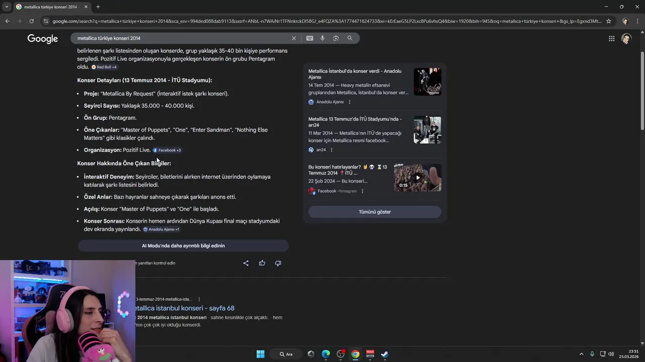Viewport: 645px width, 362px height.
Task: Bookmark this page with star icon
Action: [x=609, y=21]
